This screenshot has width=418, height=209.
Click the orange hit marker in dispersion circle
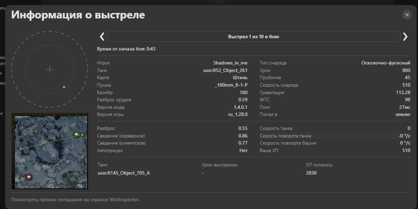[64, 87]
